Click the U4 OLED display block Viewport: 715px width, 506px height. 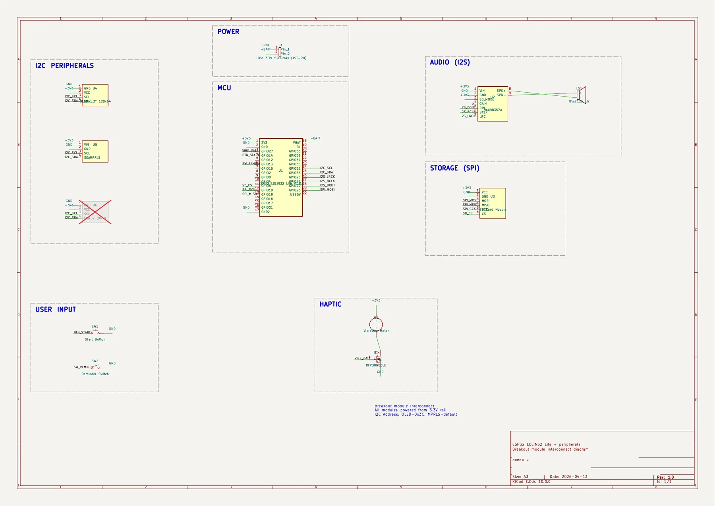95,95
